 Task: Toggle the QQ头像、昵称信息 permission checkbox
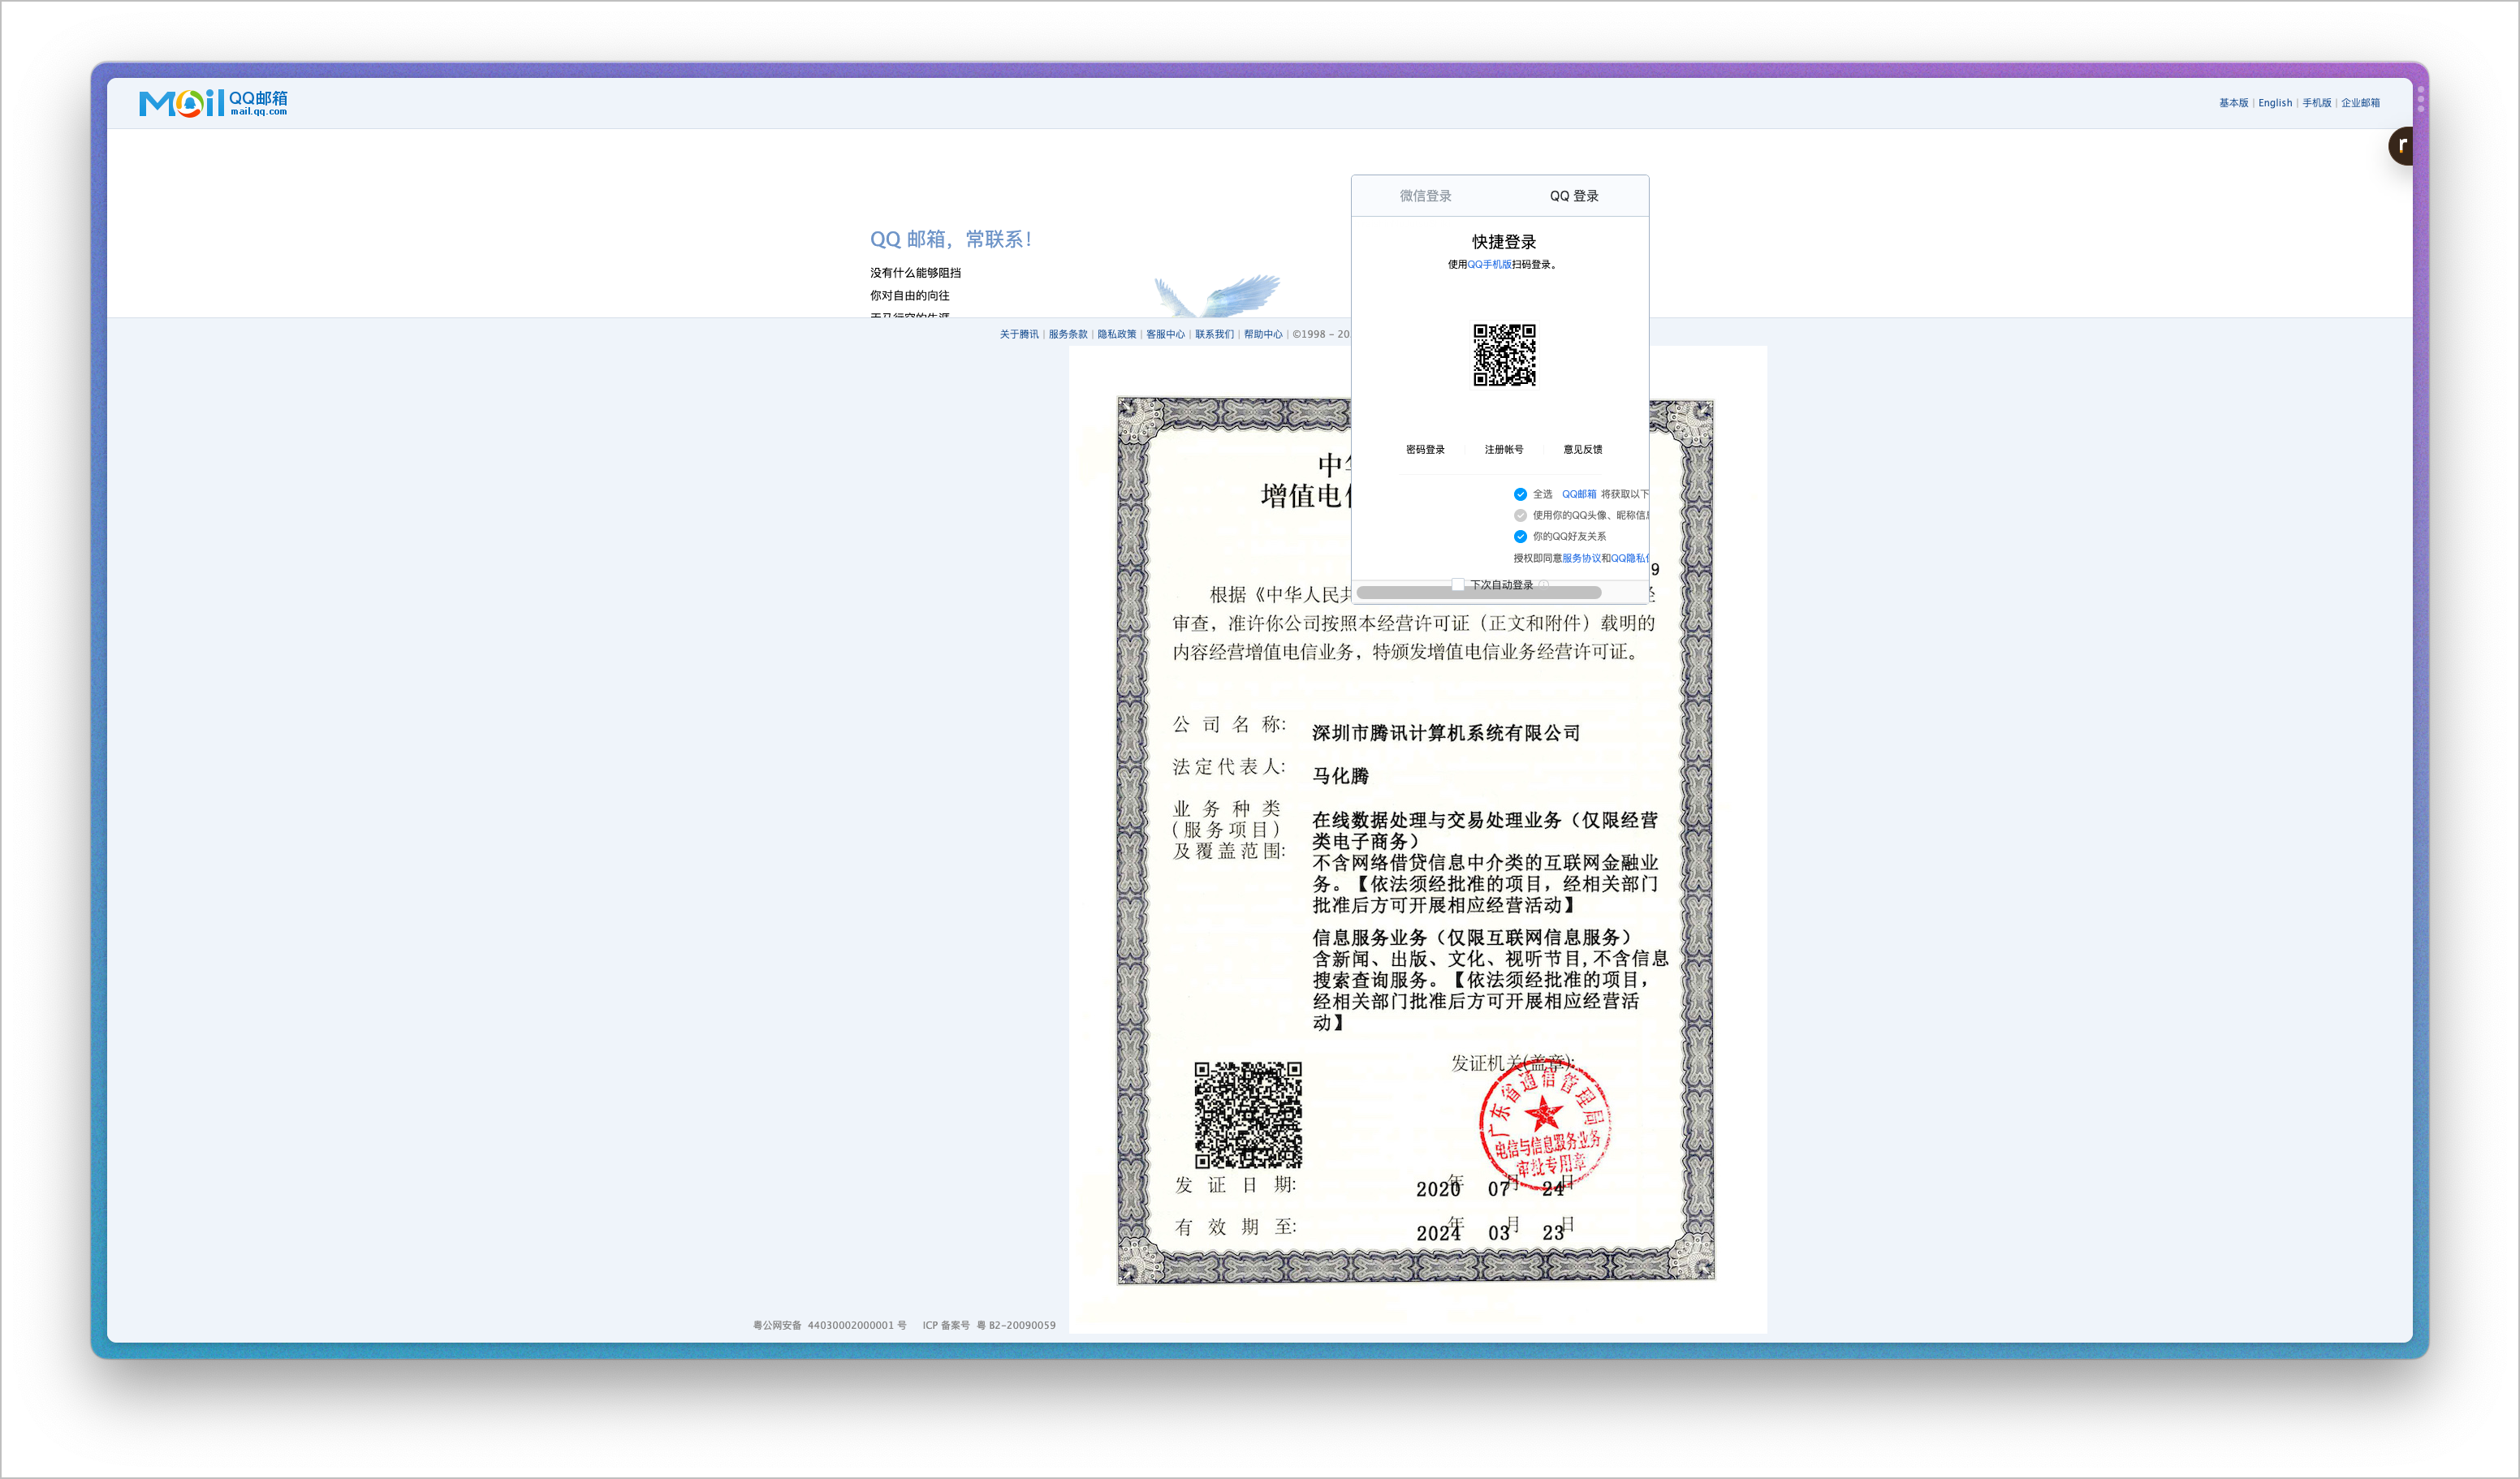coord(1520,515)
